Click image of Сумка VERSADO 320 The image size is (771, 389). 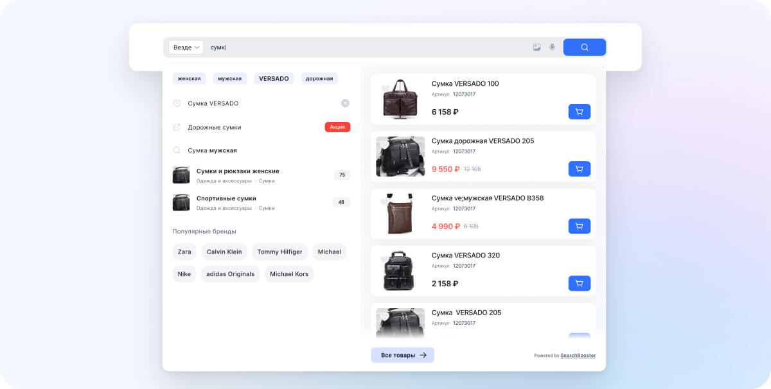(400, 271)
